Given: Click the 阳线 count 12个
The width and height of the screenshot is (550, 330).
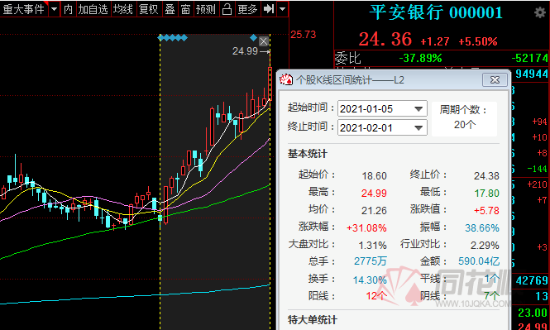Looking at the screenshot, I should click(376, 296).
